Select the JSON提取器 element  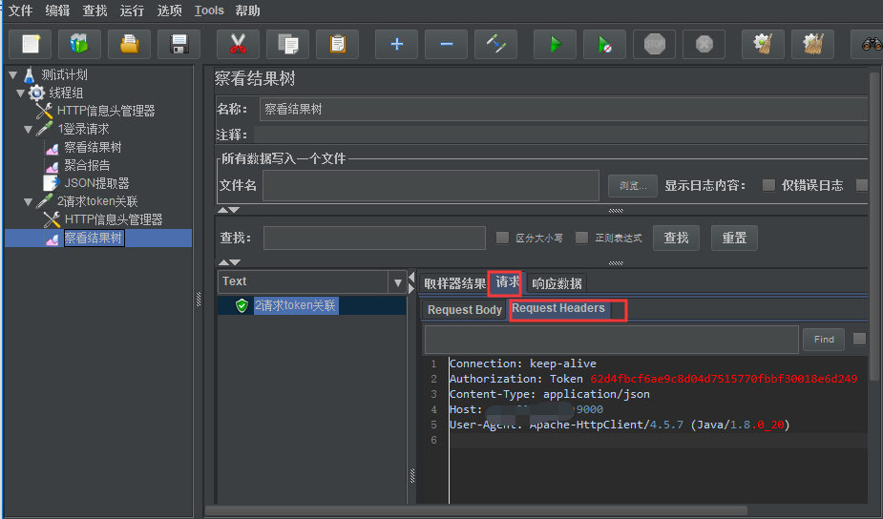[x=96, y=183]
